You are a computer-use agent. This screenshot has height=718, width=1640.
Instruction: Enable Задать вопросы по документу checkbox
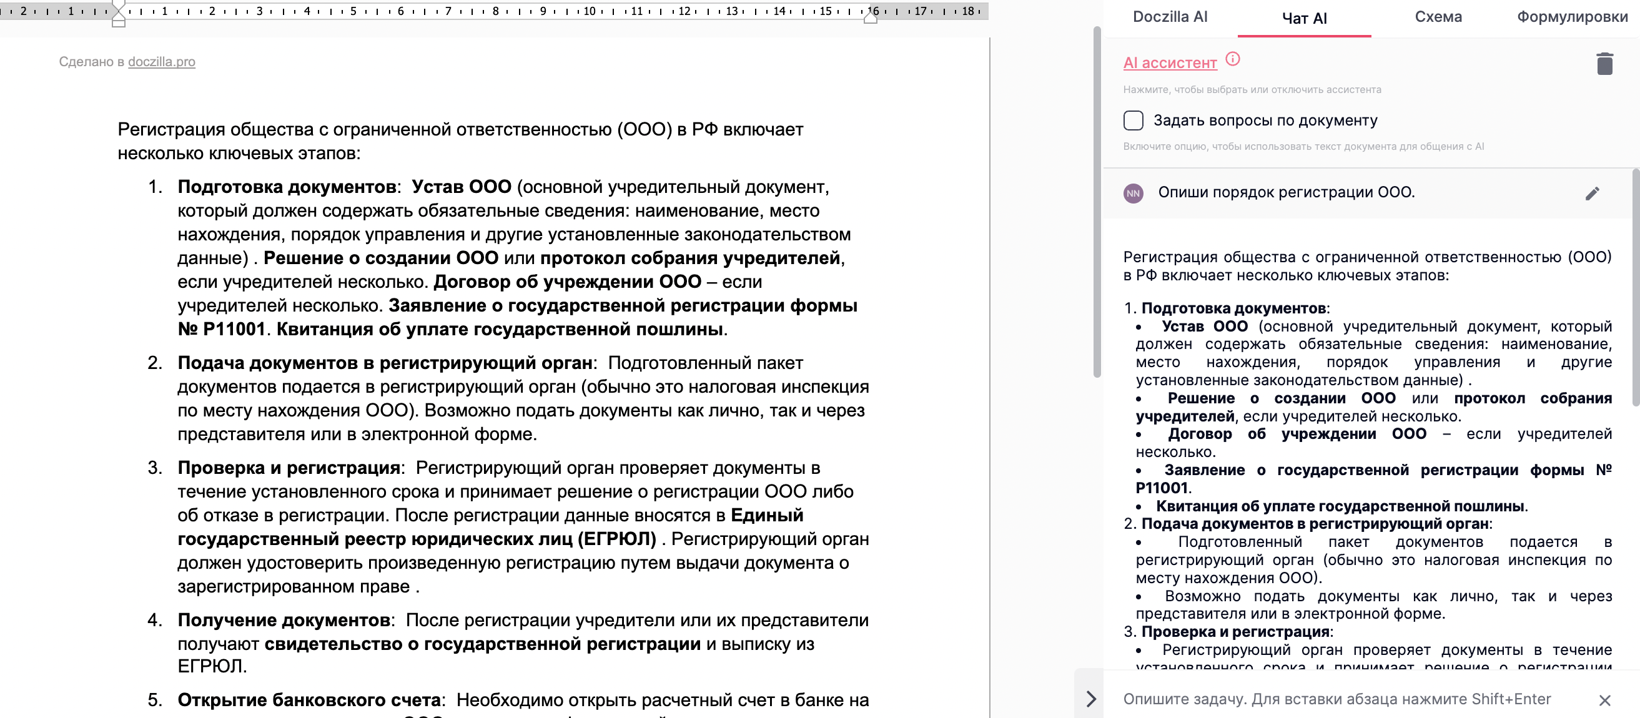click(x=1134, y=120)
